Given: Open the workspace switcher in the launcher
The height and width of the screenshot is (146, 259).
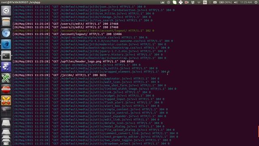Looking at the screenshot, I should [6, 112].
